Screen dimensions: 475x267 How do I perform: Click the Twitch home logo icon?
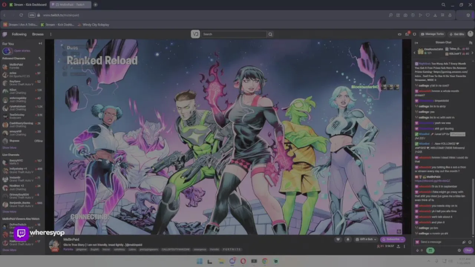point(4,34)
